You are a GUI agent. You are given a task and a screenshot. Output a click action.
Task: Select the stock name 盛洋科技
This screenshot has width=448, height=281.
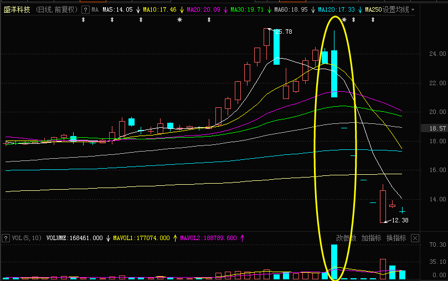[x=17, y=10]
